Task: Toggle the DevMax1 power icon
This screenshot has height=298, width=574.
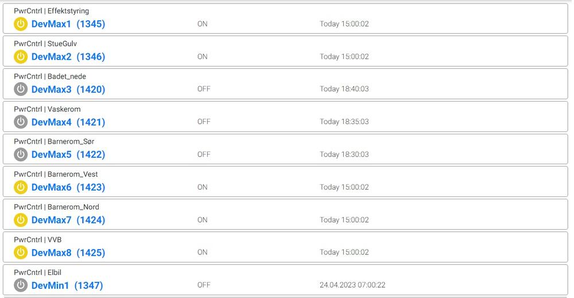Action: [x=21, y=24]
